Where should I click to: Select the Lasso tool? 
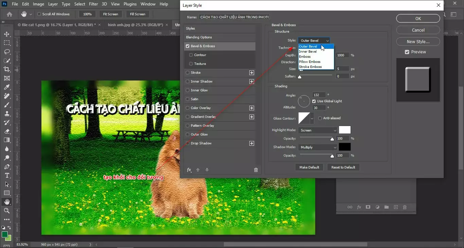pyautogui.click(x=7, y=52)
